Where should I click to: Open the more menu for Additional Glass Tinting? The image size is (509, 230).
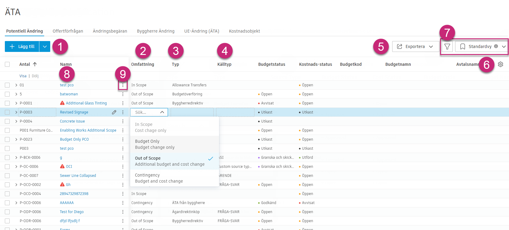(x=123, y=103)
